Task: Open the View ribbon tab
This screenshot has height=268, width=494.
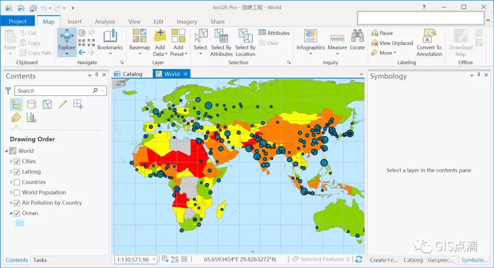Action: pos(134,21)
